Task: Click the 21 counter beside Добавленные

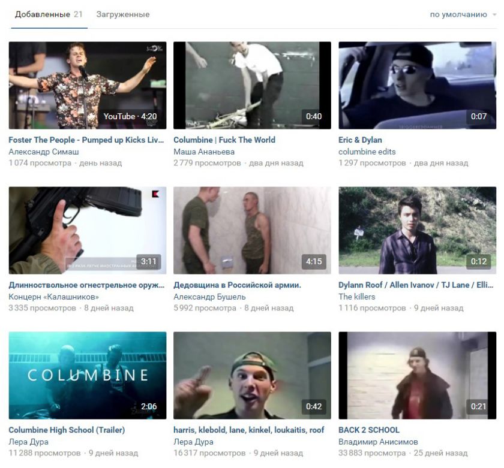Action: (x=78, y=14)
